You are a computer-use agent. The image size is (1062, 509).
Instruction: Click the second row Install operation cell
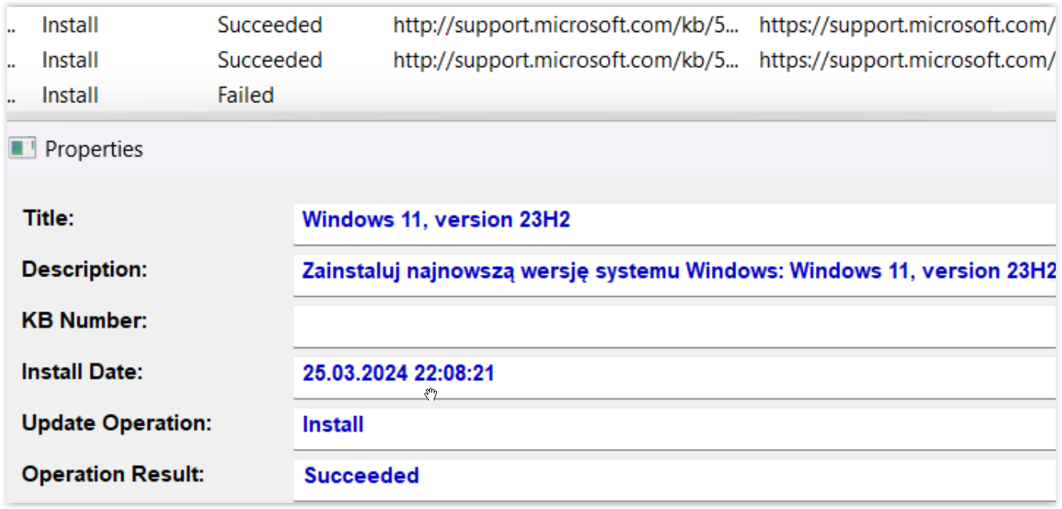(70, 60)
